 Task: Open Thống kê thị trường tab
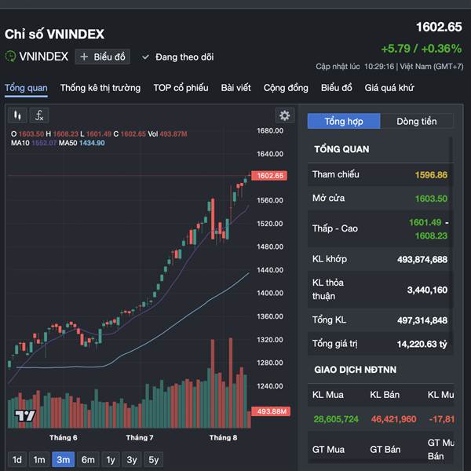(100, 88)
